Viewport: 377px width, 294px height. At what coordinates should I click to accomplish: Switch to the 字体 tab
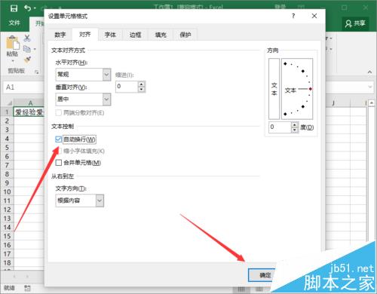pos(110,35)
